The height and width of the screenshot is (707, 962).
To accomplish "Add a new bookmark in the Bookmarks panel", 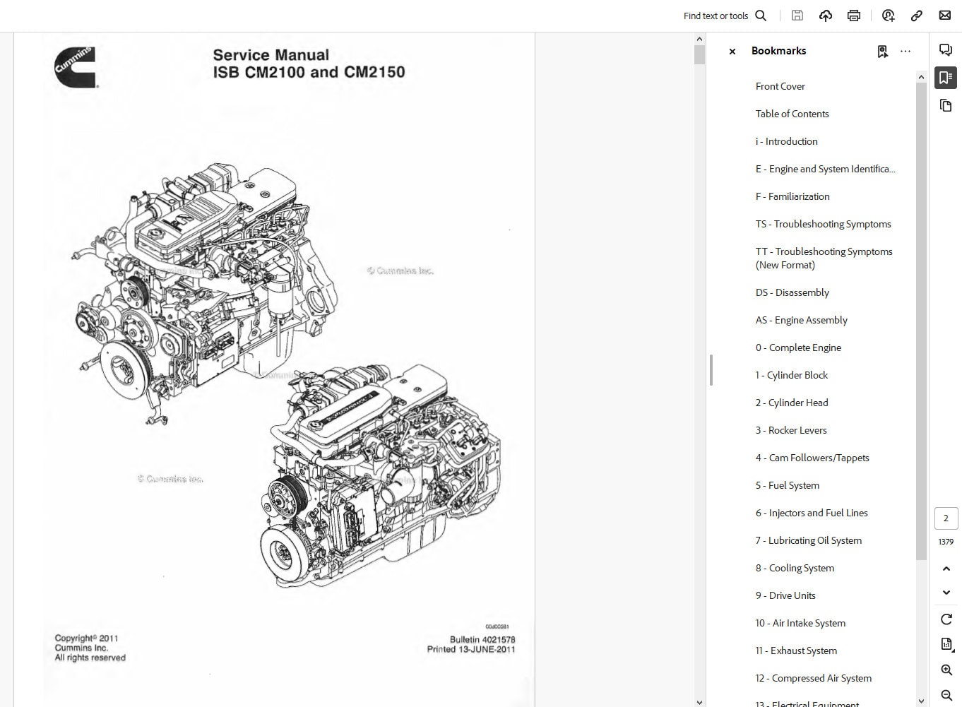I will click(882, 51).
